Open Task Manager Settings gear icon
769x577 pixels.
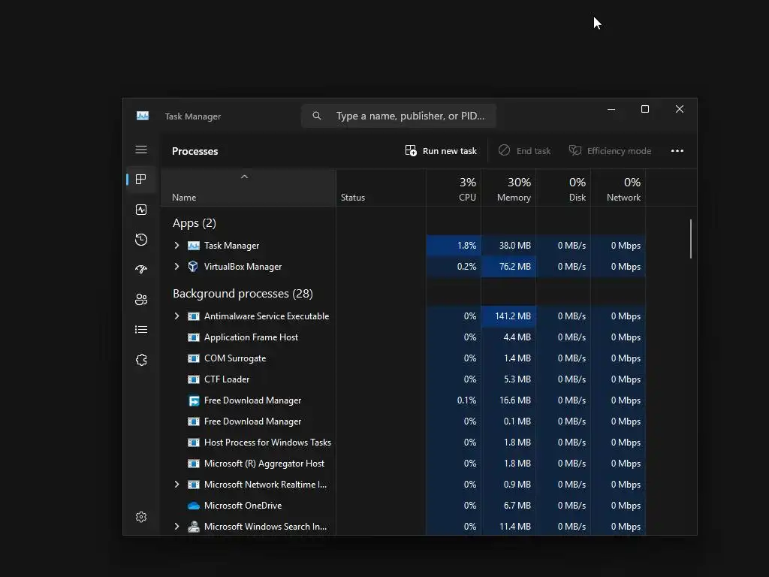tap(141, 517)
